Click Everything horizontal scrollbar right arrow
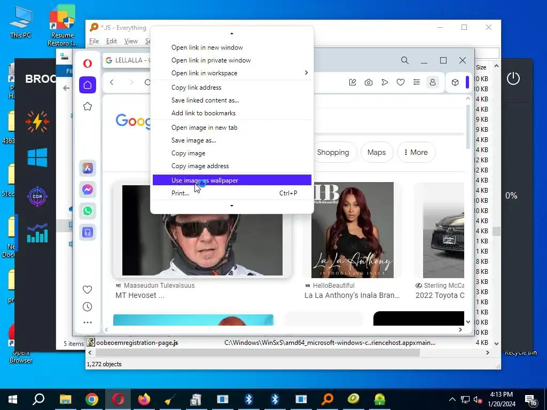Viewport: 547px width, 410px height. pyautogui.click(x=487, y=353)
